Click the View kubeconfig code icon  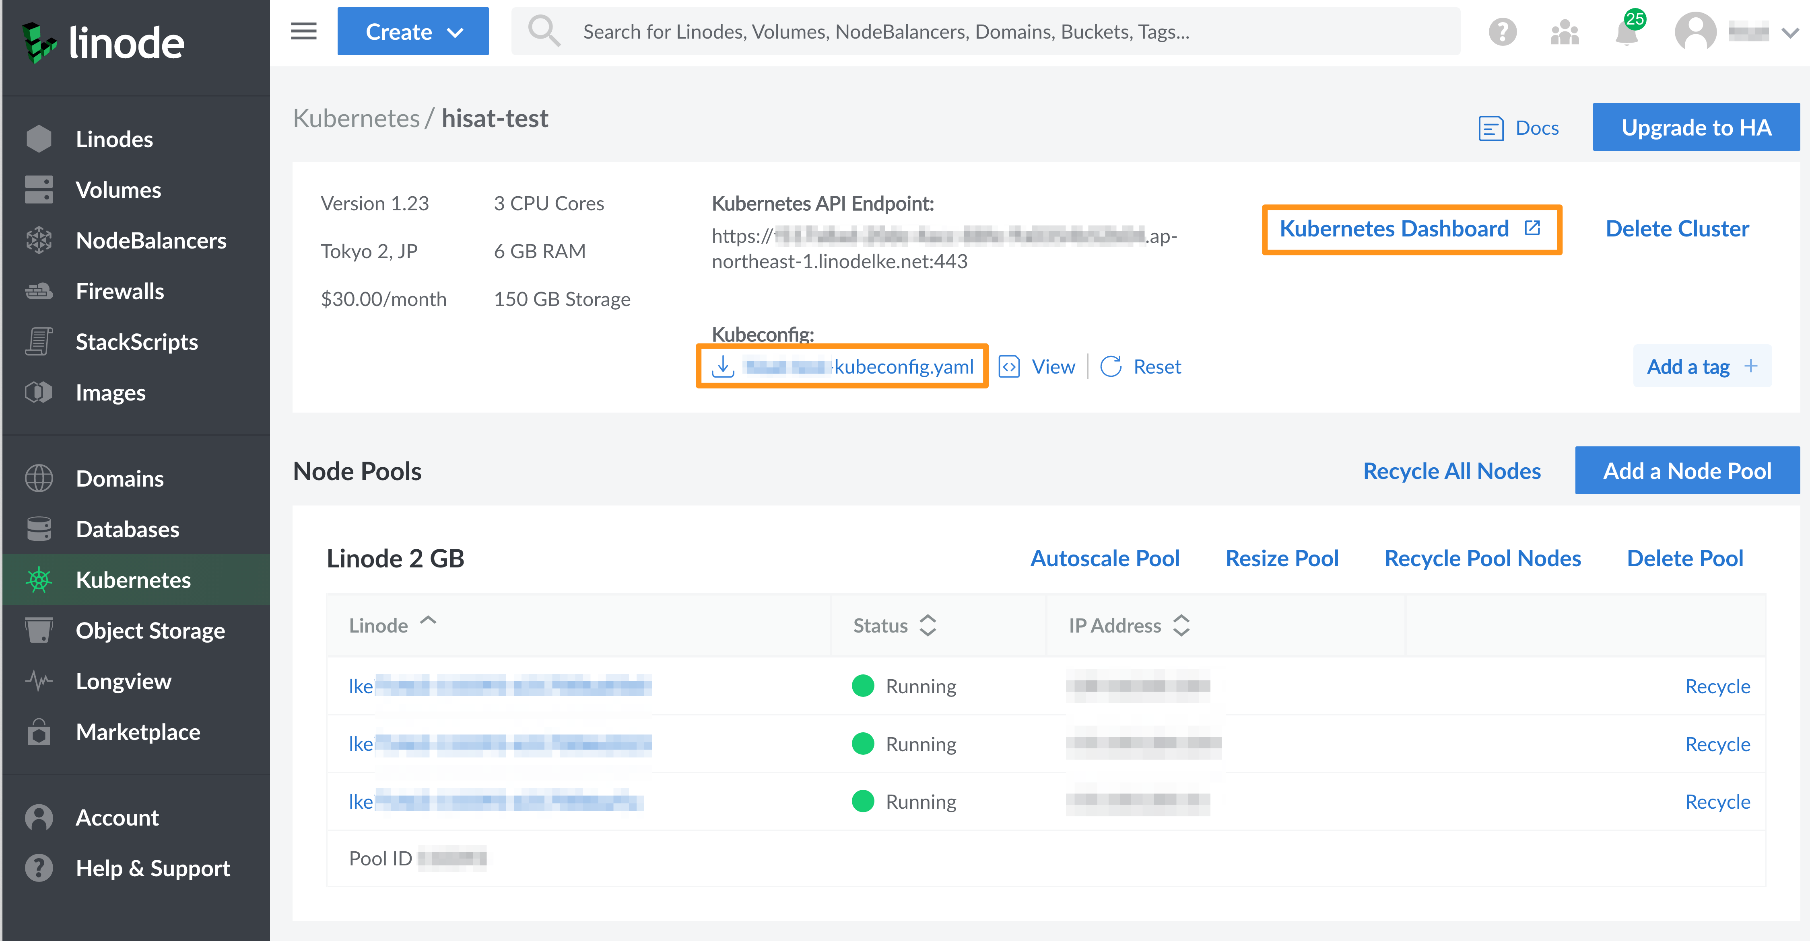(1009, 367)
